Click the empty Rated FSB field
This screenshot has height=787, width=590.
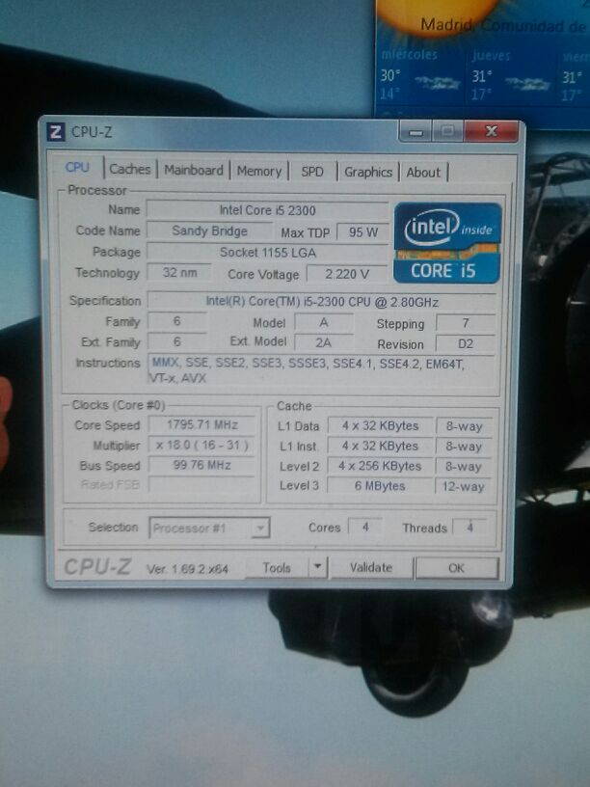point(201,485)
